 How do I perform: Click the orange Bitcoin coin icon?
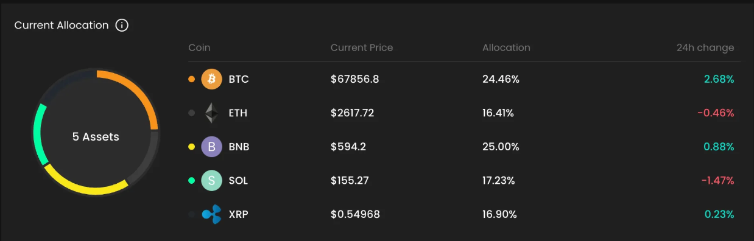212,79
